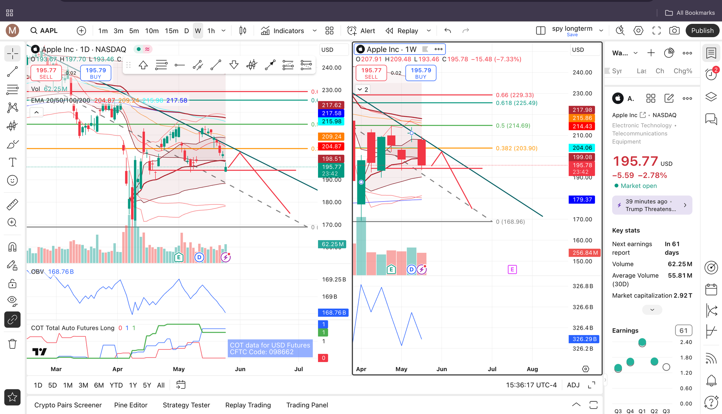722x414 pixels.
Task: Enter fullscreen mode
Action: tap(656, 31)
